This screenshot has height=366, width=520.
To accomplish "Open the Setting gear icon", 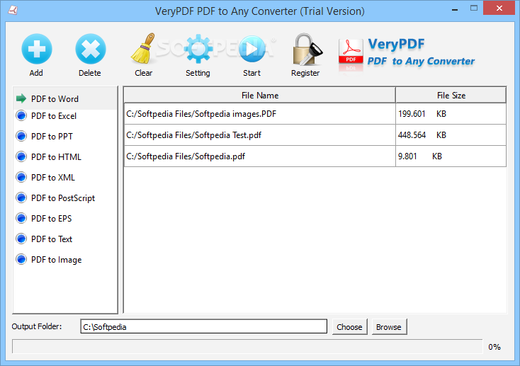I will 198,49.
